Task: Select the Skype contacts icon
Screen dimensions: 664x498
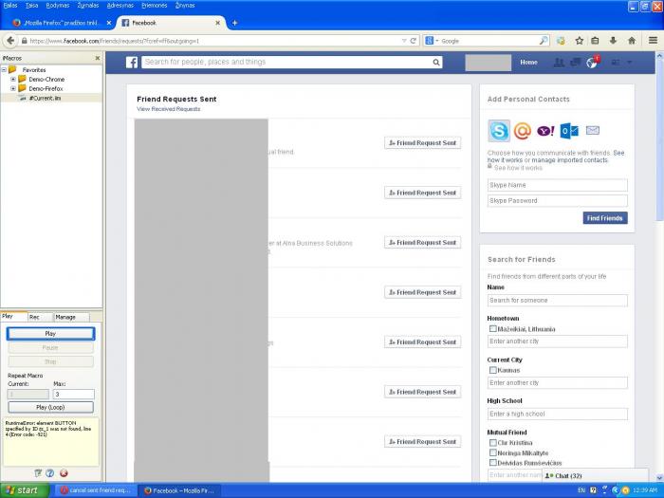Action: tap(499, 131)
